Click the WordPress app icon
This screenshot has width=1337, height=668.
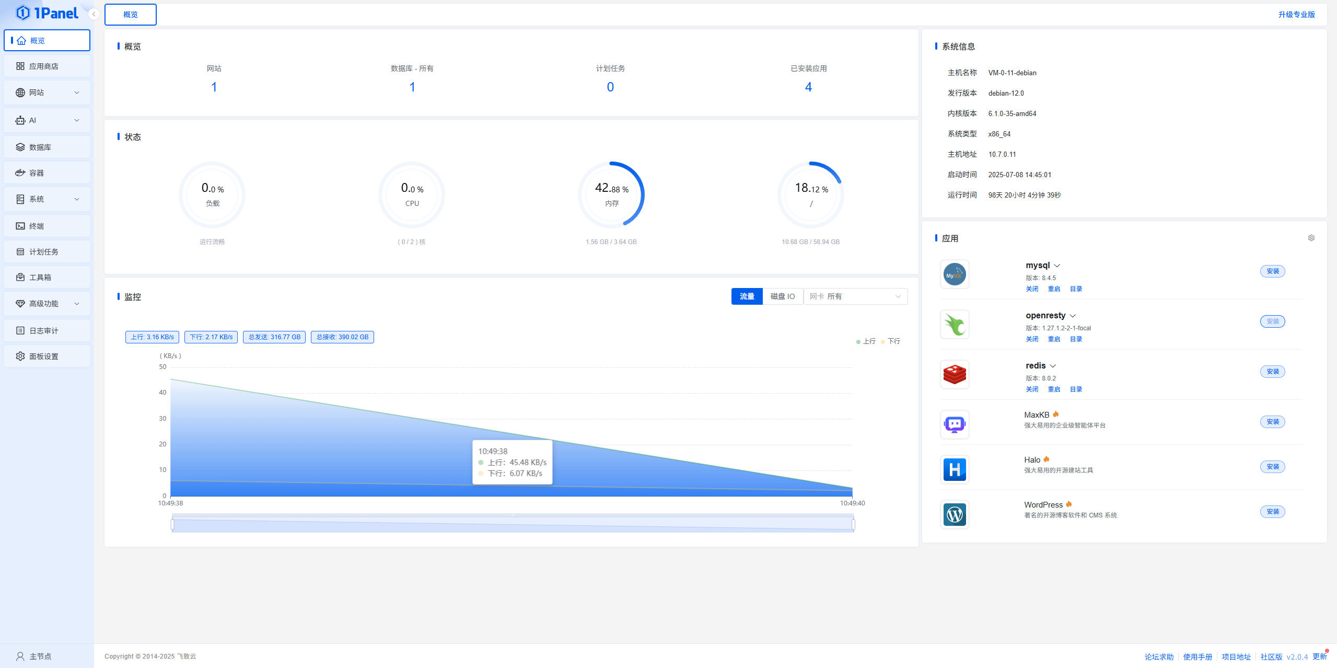click(x=954, y=515)
